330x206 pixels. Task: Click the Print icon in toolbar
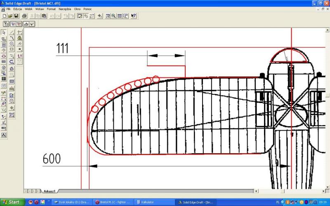pyautogui.click(x=24, y=16)
